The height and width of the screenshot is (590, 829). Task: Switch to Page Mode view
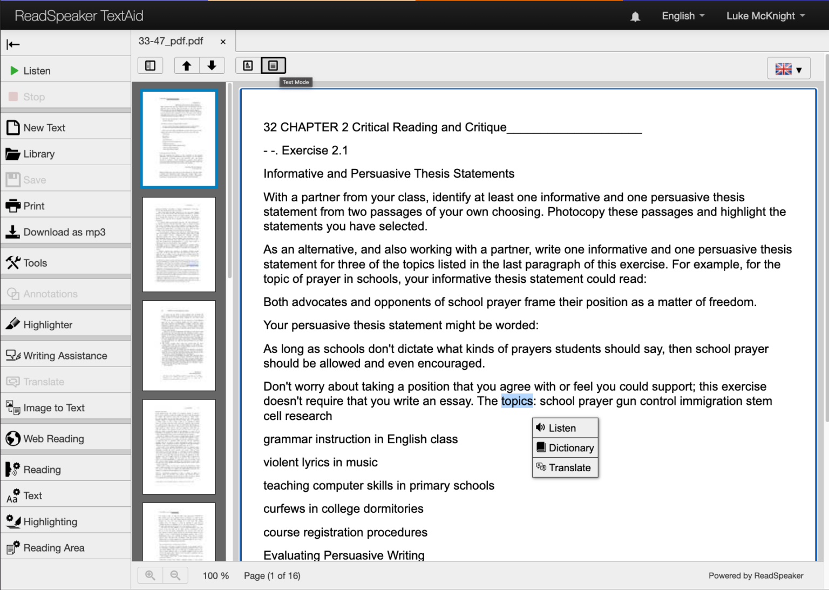(248, 65)
